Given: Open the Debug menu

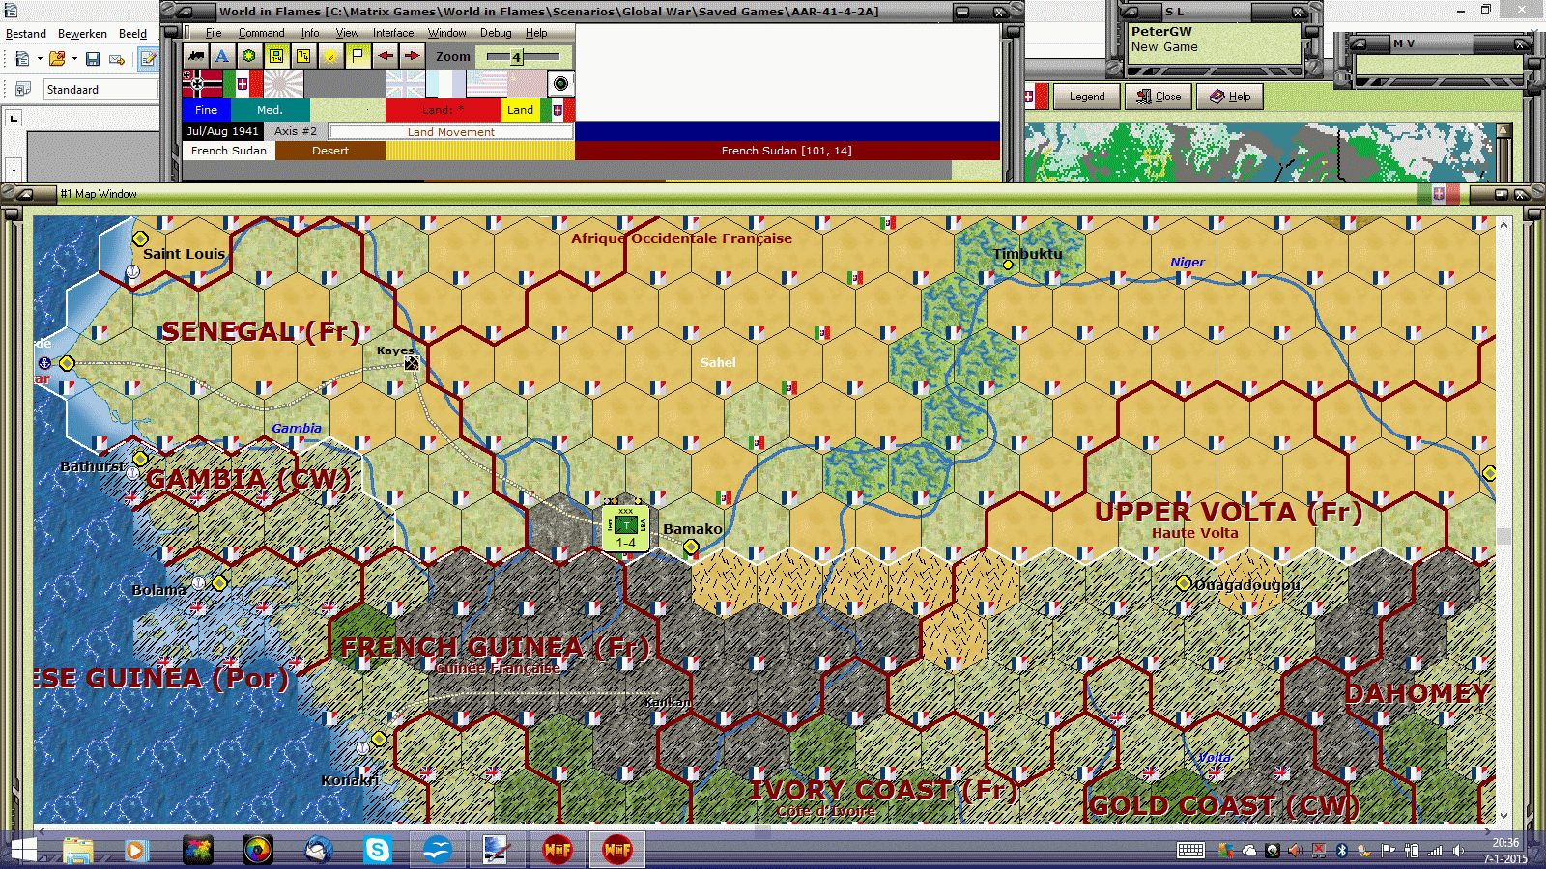Looking at the screenshot, I should pyautogui.click(x=496, y=33).
